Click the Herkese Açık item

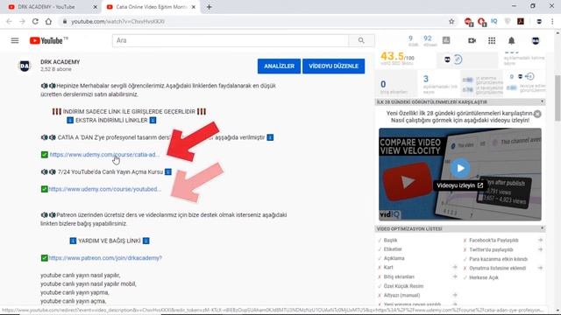click(483, 277)
